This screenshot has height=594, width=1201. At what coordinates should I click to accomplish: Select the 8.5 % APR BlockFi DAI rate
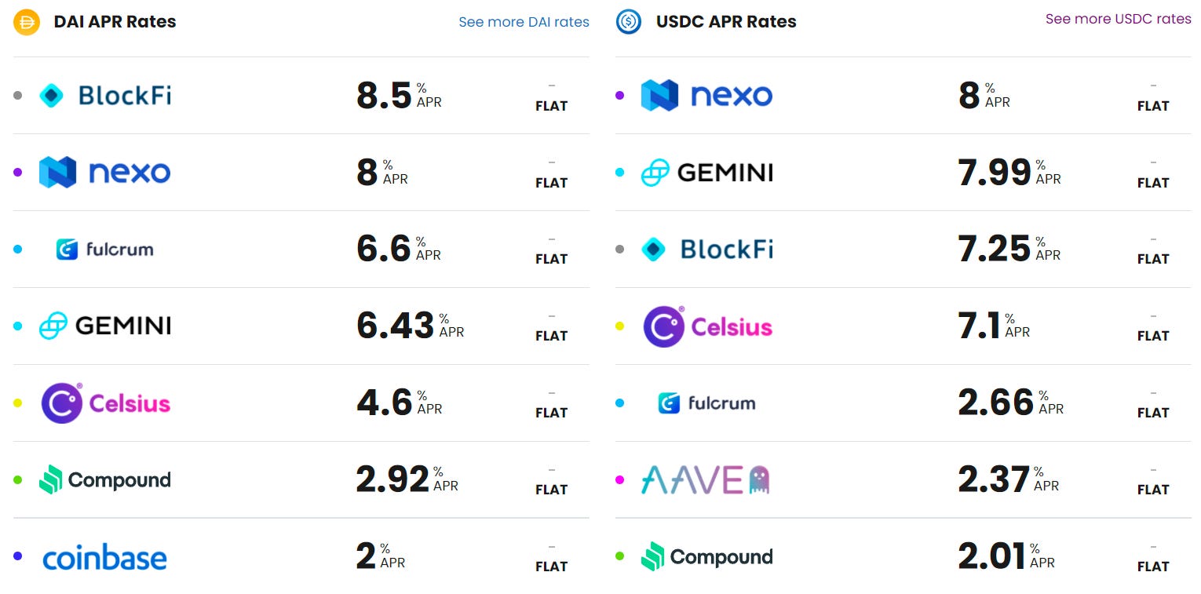[399, 95]
